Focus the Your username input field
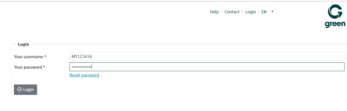347x111 pixels. [207, 56]
